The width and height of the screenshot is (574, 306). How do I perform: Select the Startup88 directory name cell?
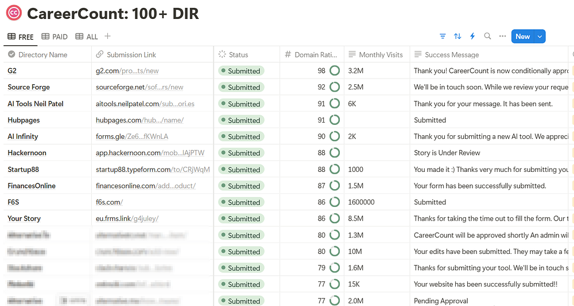48,169
